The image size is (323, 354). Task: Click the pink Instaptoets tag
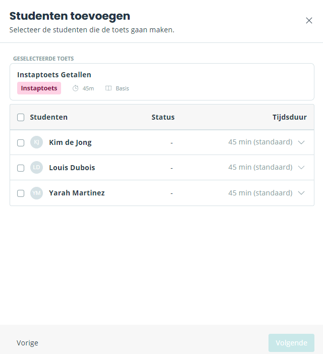point(39,88)
